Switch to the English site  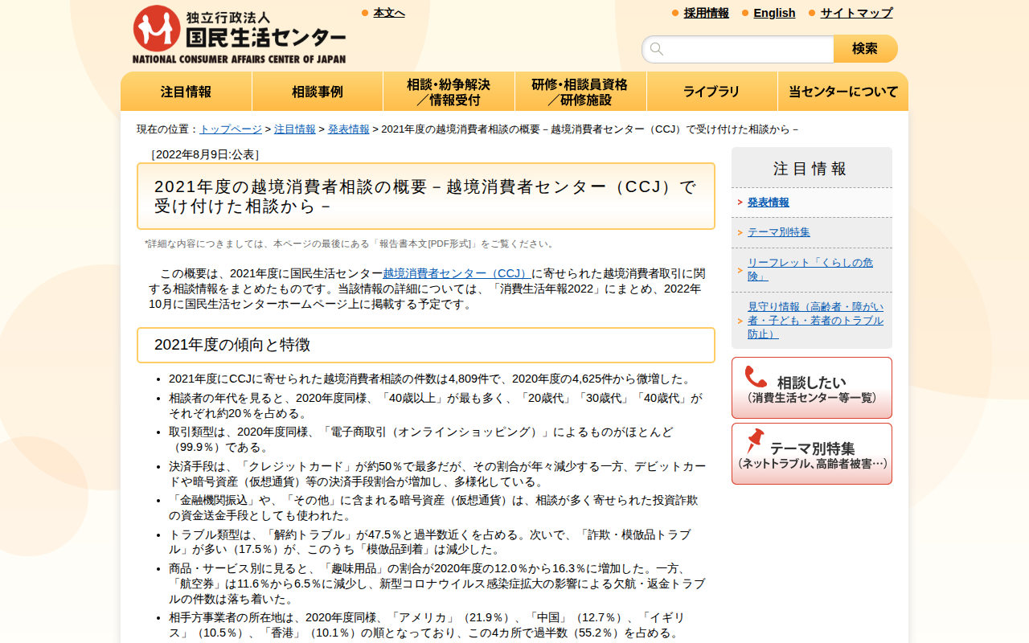[774, 13]
